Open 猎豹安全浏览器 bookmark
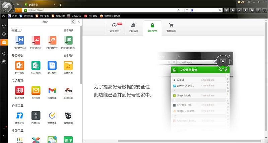 (110, 16)
